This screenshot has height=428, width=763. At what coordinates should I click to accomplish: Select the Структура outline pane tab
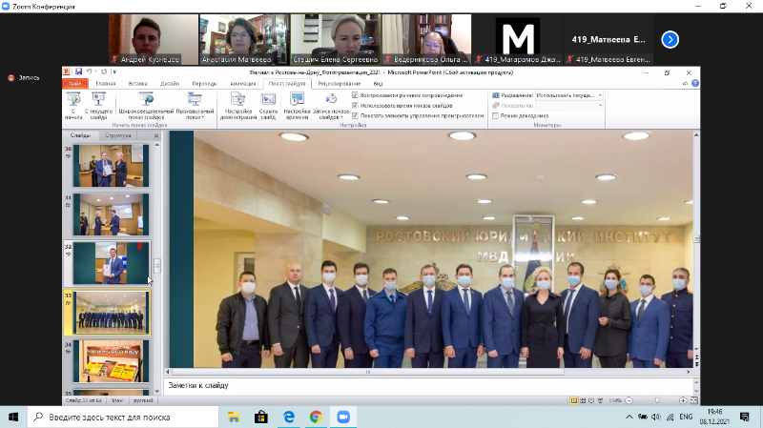(118, 135)
